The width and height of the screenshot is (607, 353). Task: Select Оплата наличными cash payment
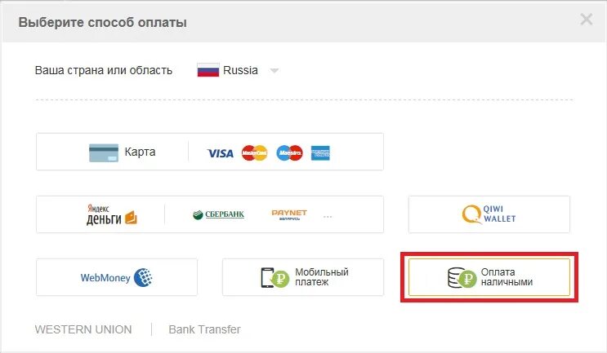tap(489, 277)
